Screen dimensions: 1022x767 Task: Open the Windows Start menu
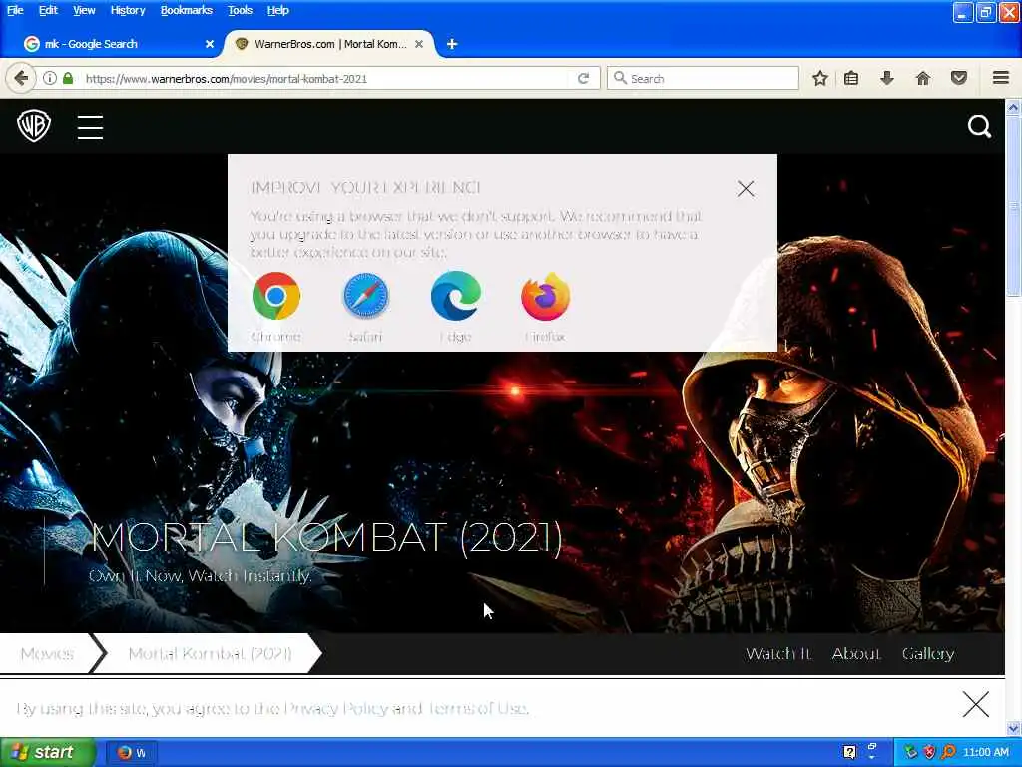[x=47, y=752]
